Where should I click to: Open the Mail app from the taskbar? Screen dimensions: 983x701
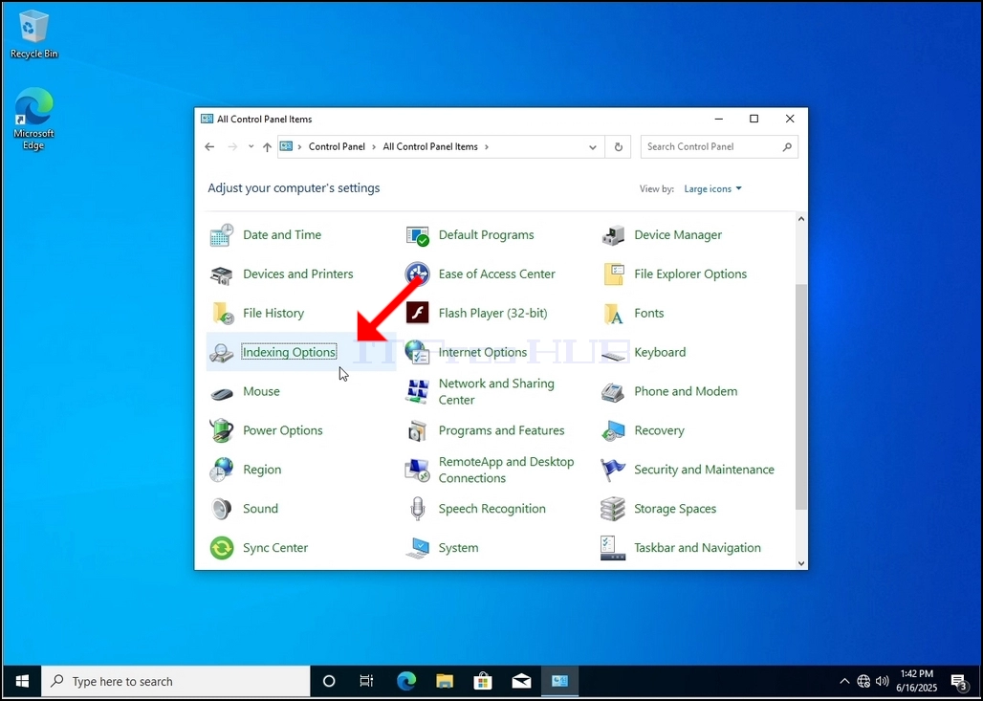(521, 681)
